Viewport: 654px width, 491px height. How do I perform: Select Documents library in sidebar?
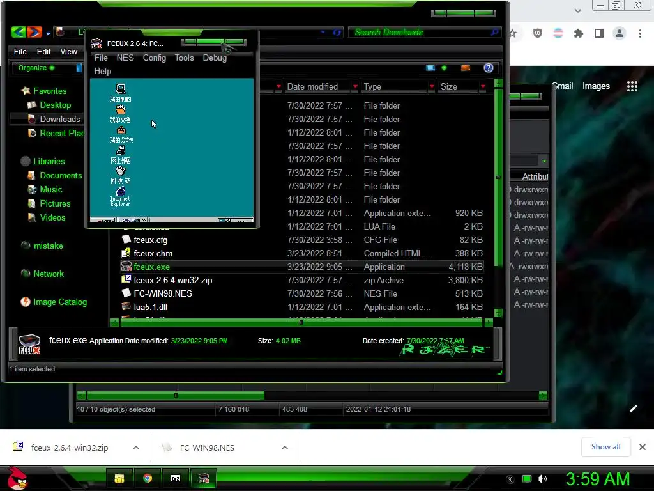61,175
